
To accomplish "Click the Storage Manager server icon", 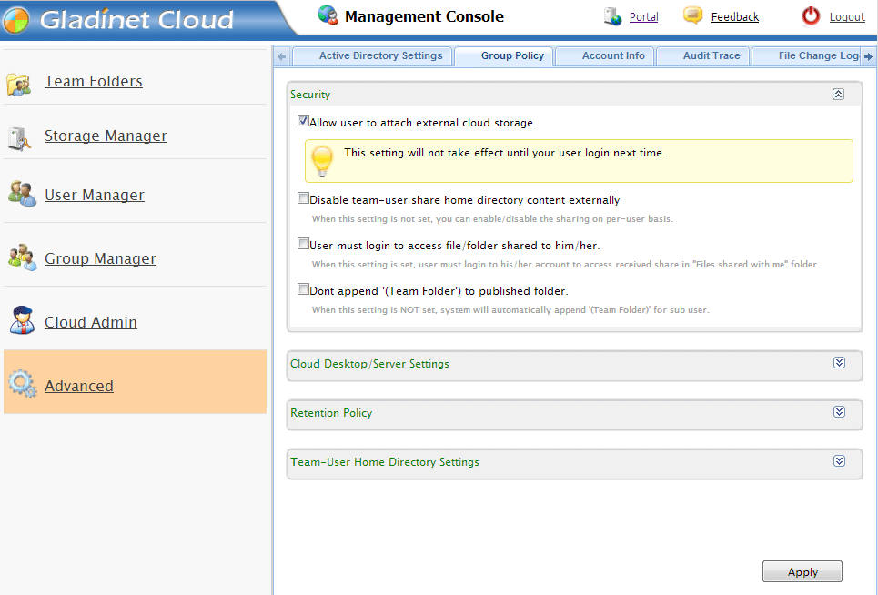I will click(x=19, y=137).
